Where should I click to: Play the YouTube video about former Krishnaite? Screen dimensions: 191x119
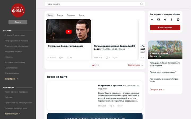tap(69, 32)
